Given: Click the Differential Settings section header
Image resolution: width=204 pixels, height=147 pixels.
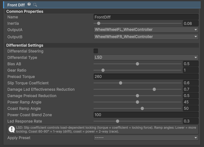Looking at the screenshot, I should [x=102, y=45].
